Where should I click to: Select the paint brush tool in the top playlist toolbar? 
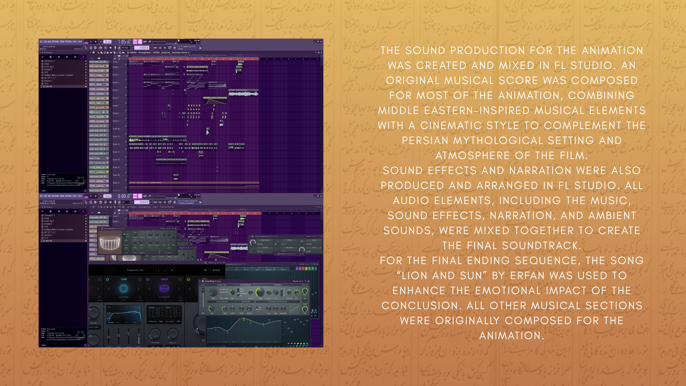point(101,53)
